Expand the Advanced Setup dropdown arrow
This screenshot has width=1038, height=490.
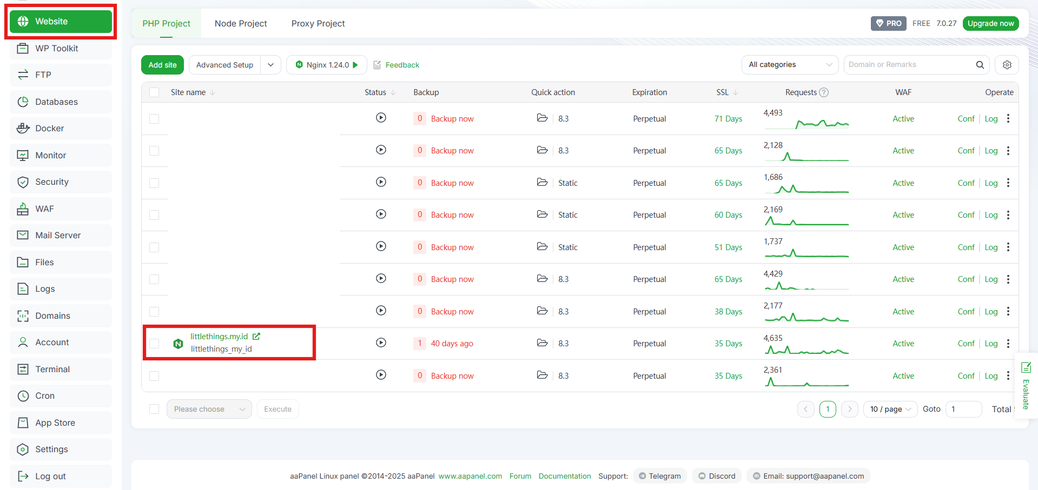270,65
